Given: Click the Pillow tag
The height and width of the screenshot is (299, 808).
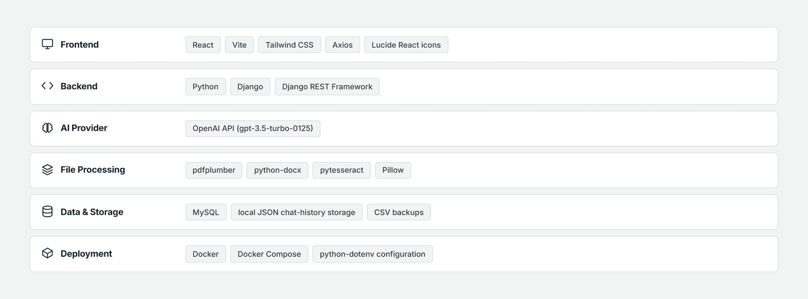Looking at the screenshot, I should (x=393, y=170).
